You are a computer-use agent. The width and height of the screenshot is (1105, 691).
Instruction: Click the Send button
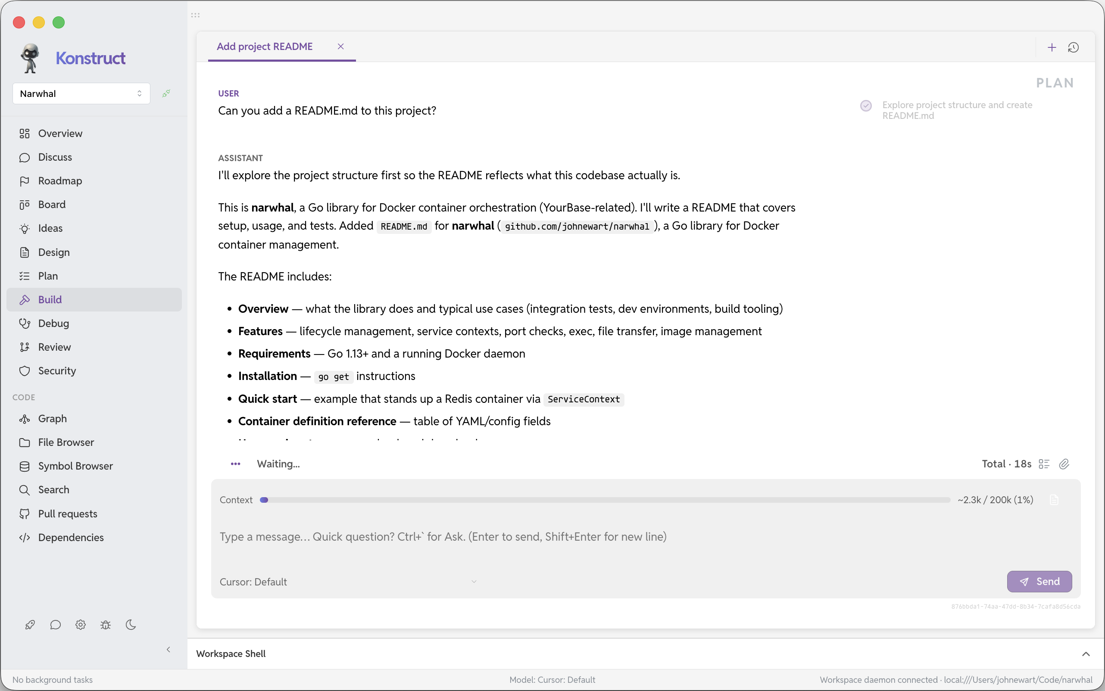[x=1039, y=582]
